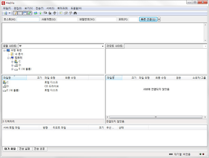The height and width of the screenshot is (158, 209).
Task: Open the dropdown arrow beside Site Manager
Action: pyautogui.click(x=9, y=13)
